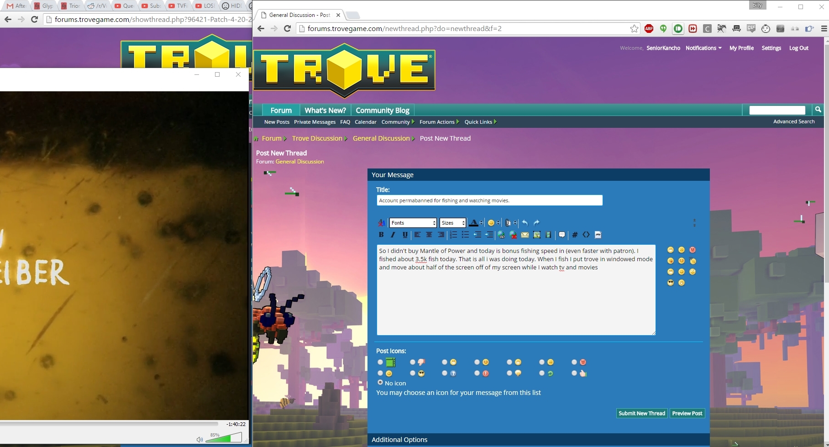Open the Forum tab
829x447 pixels.
tap(281, 110)
